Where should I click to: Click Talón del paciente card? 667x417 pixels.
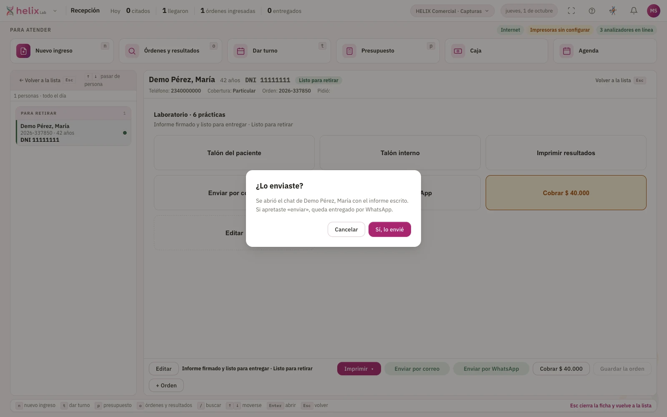click(234, 153)
